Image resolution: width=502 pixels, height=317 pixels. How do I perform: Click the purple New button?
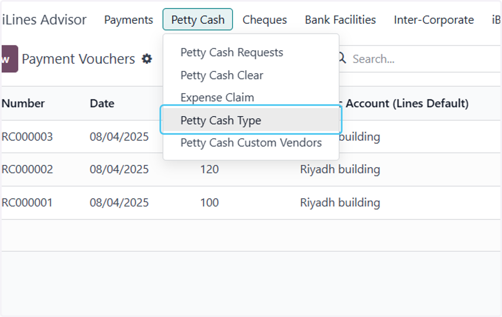coord(9,59)
